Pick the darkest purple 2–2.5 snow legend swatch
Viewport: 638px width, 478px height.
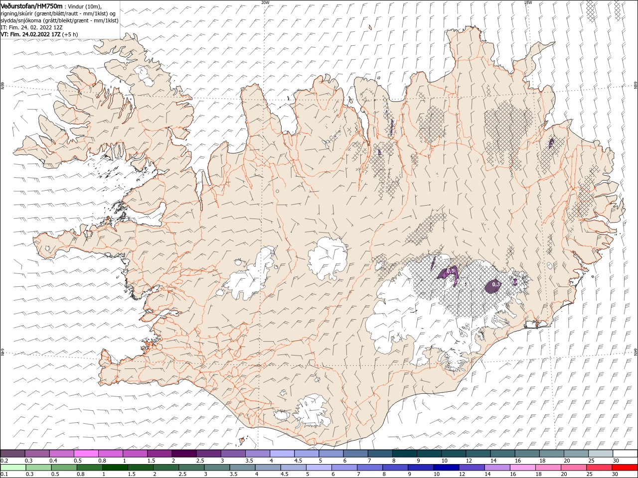[x=184, y=454]
